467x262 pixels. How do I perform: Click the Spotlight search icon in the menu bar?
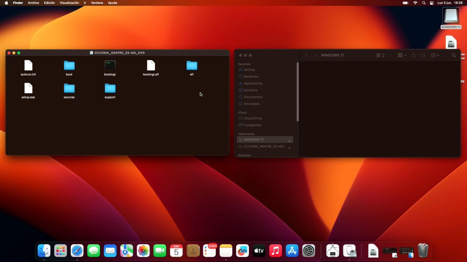click(x=424, y=3)
